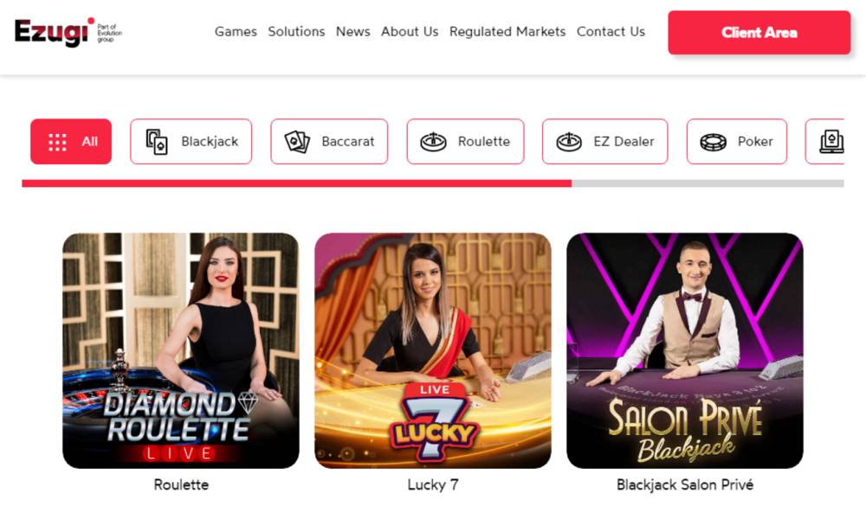Click the Roulette wheel icon
Image resolution: width=866 pixels, height=519 pixels.
coord(434,142)
